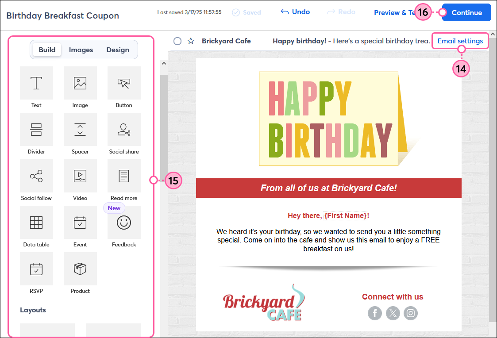Open the Design tab
The height and width of the screenshot is (338, 497).
118,50
